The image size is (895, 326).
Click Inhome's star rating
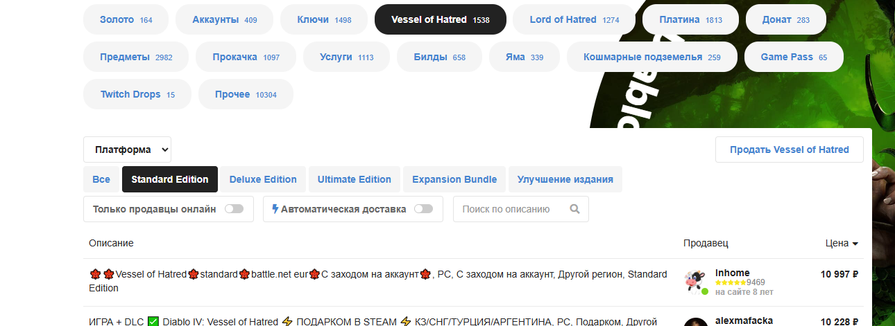731,282
